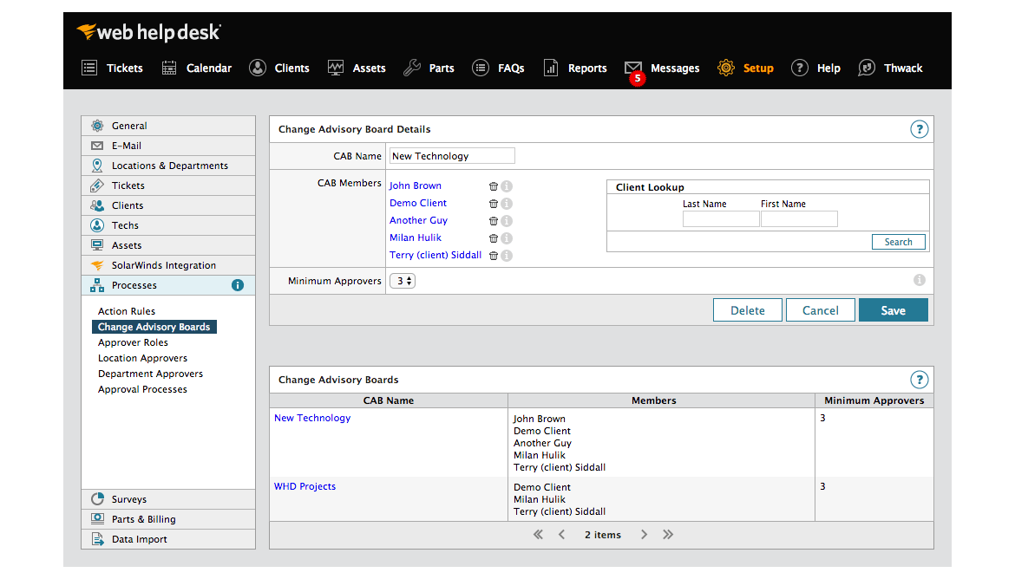This screenshot has height=579, width=1015.
Task: Open Messages envelope with 5 badge
Action: [634, 68]
